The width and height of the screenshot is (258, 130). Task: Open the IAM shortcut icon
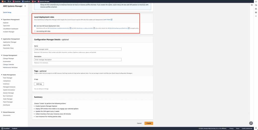tap(33, 1)
